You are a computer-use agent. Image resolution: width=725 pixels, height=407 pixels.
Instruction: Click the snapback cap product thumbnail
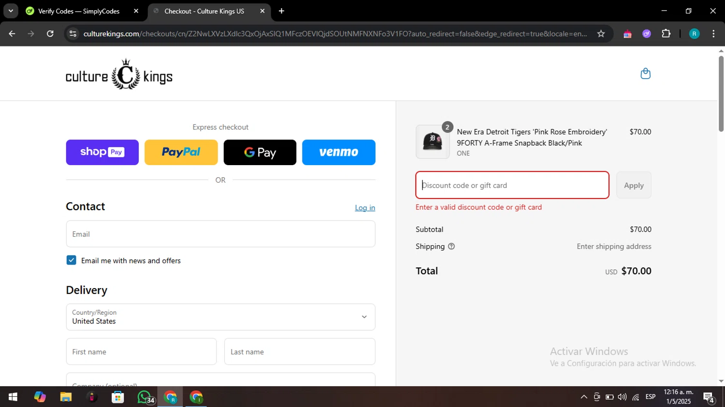click(x=433, y=142)
